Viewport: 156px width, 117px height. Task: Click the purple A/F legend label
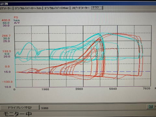[17, 23]
